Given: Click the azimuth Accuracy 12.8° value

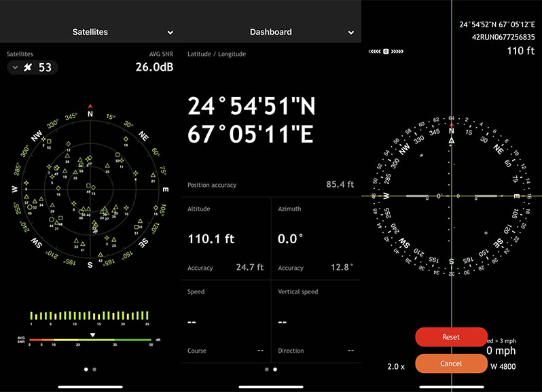Looking at the screenshot, I should [342, 267].
